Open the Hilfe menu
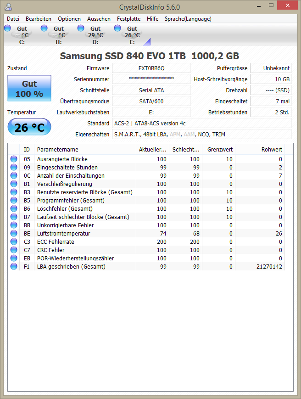Image resolution: width=301 pixels, height=399 pixels. 152,19
